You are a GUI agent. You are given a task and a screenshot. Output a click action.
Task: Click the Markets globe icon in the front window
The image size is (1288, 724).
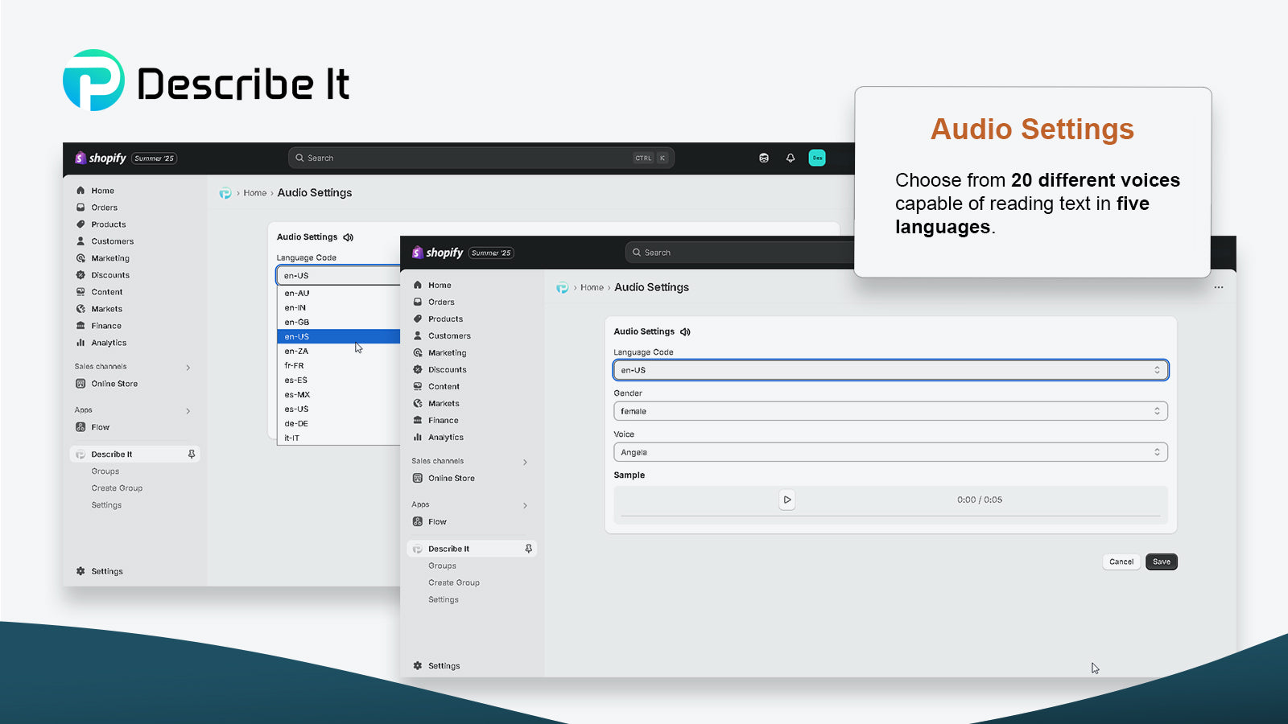tap(418, 403)
